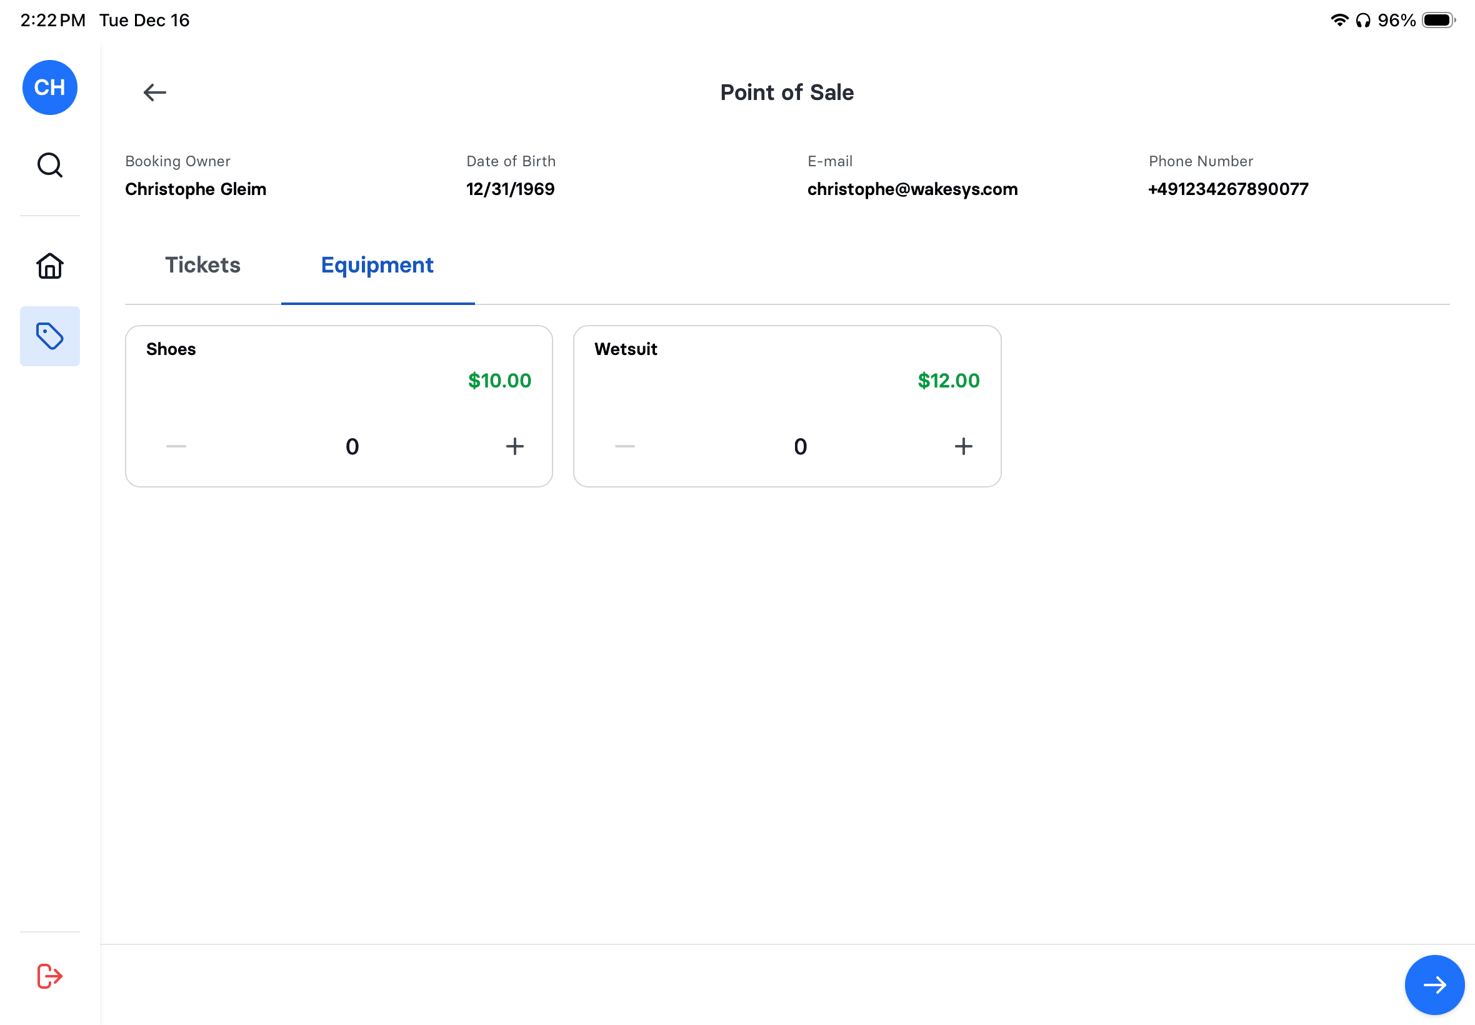1475x1025 pixels.
Task: Log out using the red sidebar icon
Action: pos(49,976)
